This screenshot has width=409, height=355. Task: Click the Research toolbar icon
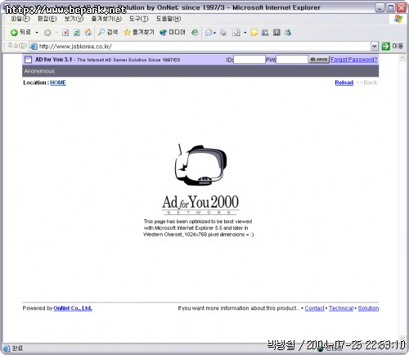tap(265, 33)
